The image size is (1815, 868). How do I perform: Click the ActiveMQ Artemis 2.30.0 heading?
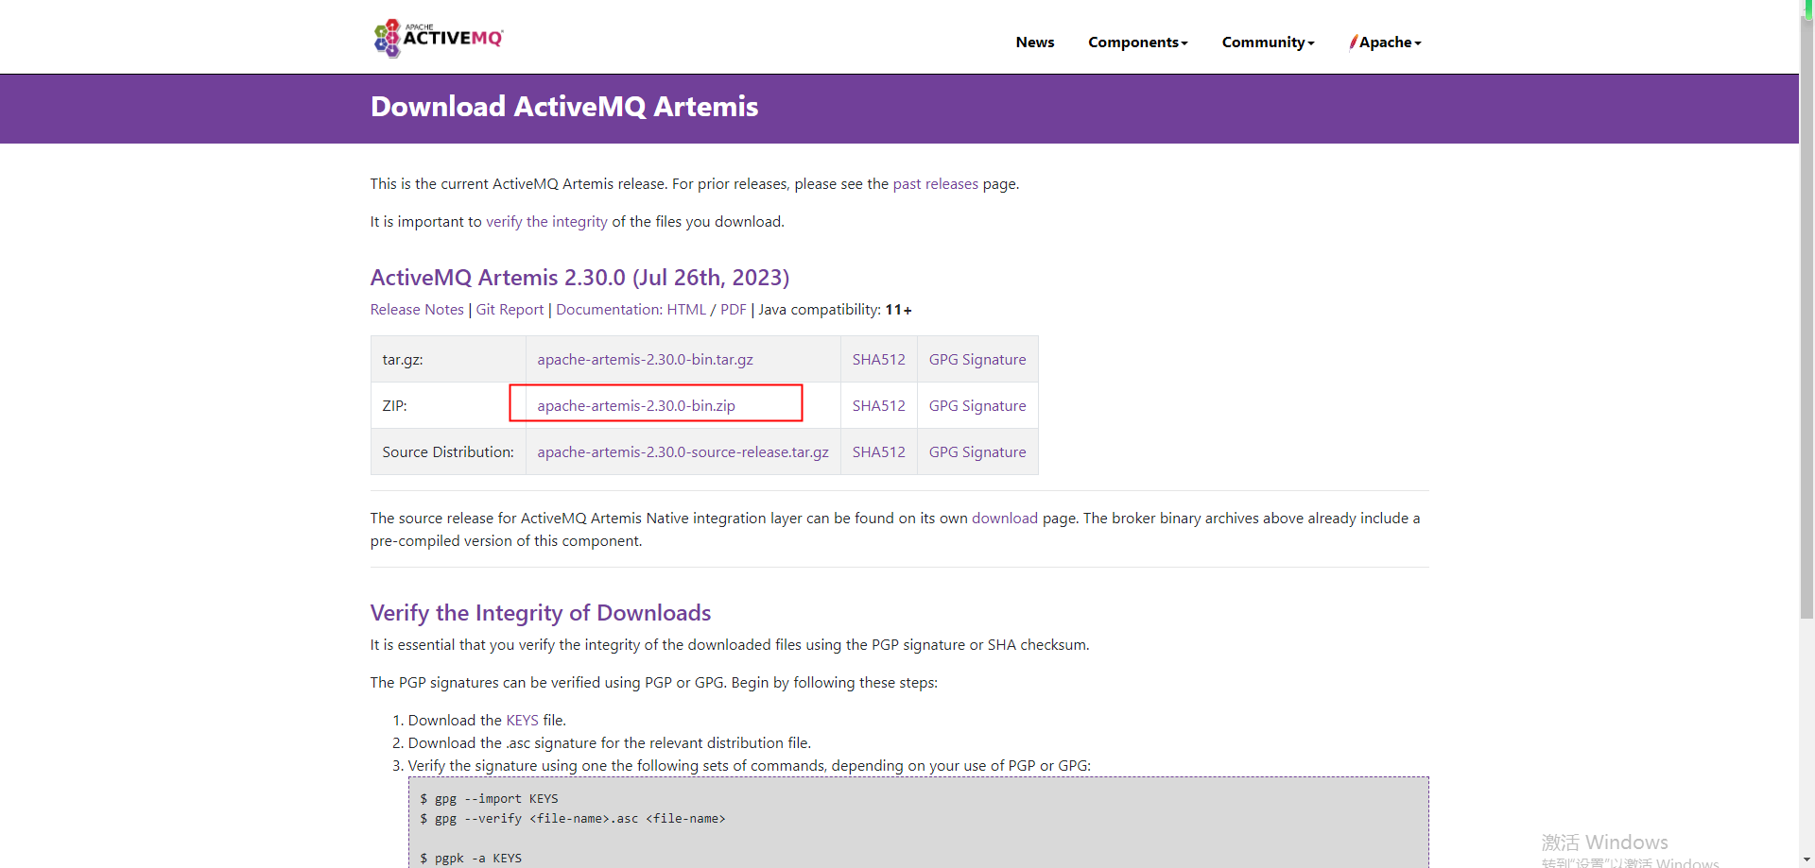click(579, 278)
